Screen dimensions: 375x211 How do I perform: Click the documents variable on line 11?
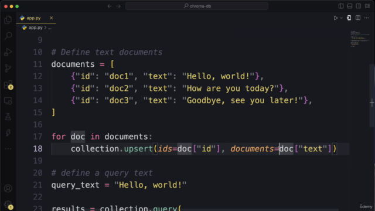(x=73, y=64)
